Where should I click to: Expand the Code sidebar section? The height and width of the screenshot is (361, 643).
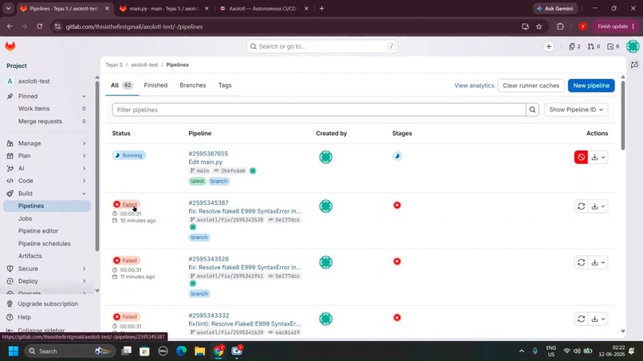(x=47, y=181)
